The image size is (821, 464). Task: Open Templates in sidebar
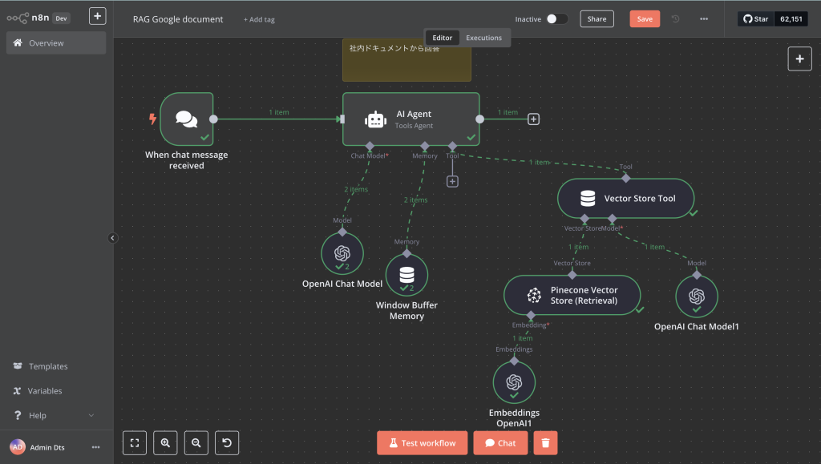[48, 366]
